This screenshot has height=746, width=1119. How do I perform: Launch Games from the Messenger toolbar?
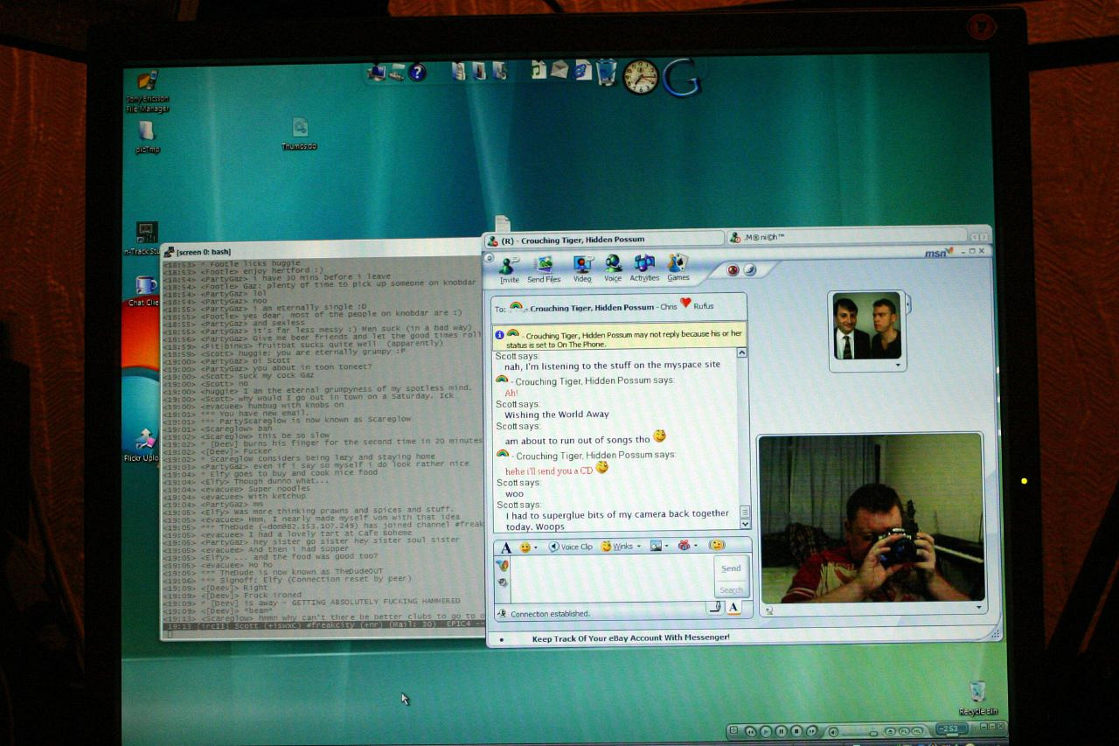click(678, 266)
